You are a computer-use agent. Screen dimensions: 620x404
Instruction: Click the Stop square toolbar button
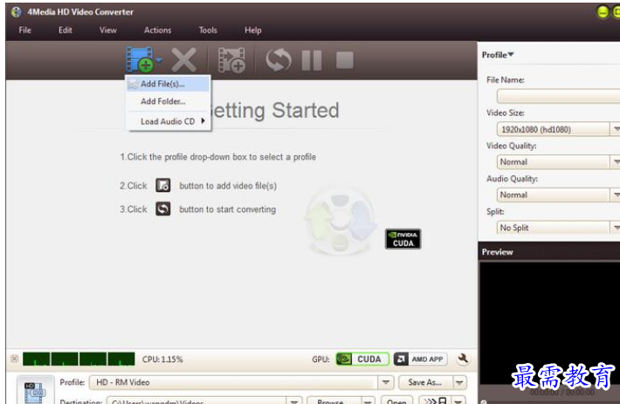tap(345, 60)
